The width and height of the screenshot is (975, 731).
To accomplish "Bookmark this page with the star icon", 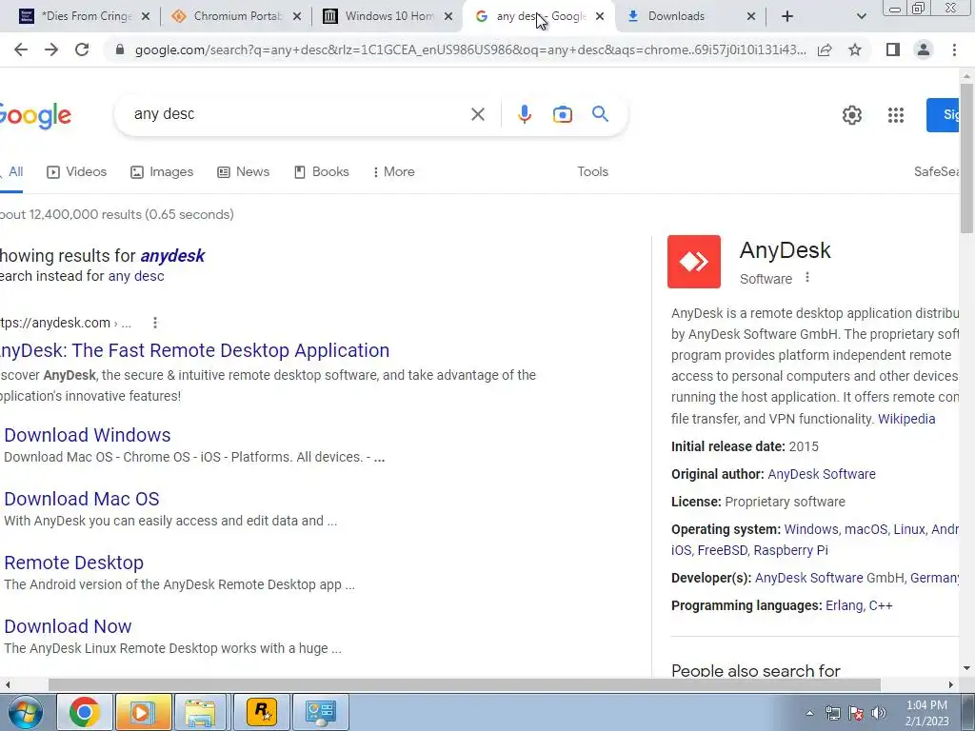I will point(855,49).
